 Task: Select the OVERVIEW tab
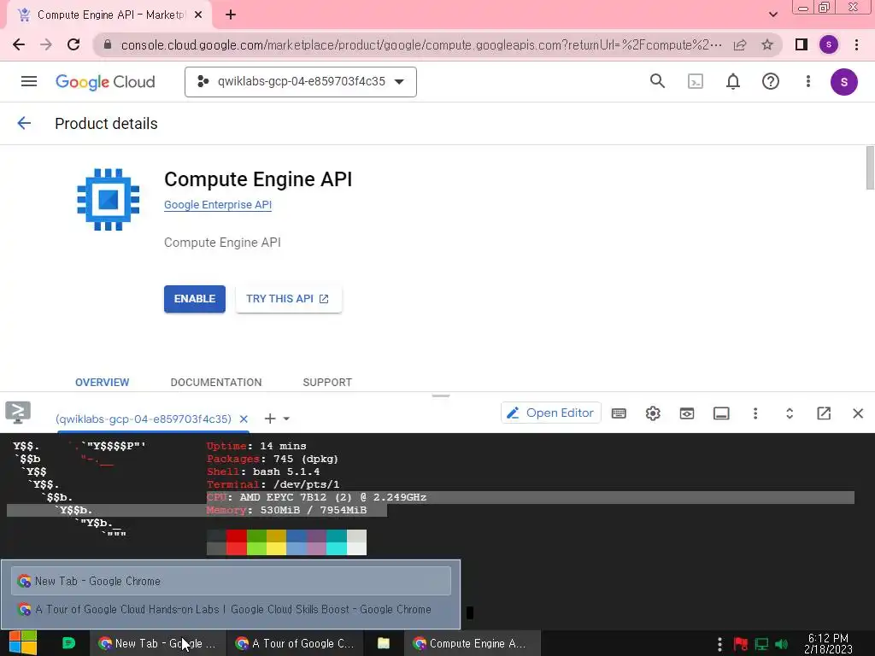[x=103, y=382]
